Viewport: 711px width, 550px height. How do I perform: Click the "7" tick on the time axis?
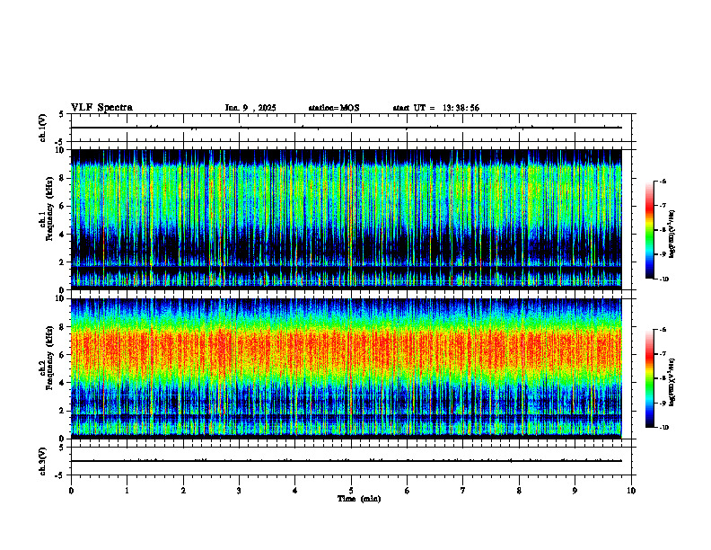[x=463, y=491]
